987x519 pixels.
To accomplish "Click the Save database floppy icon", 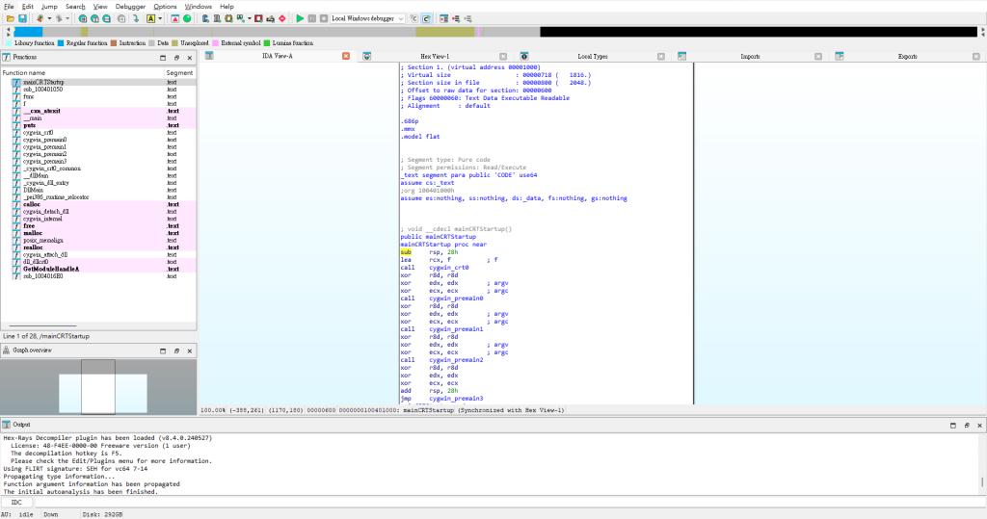I will click(22, 19).
